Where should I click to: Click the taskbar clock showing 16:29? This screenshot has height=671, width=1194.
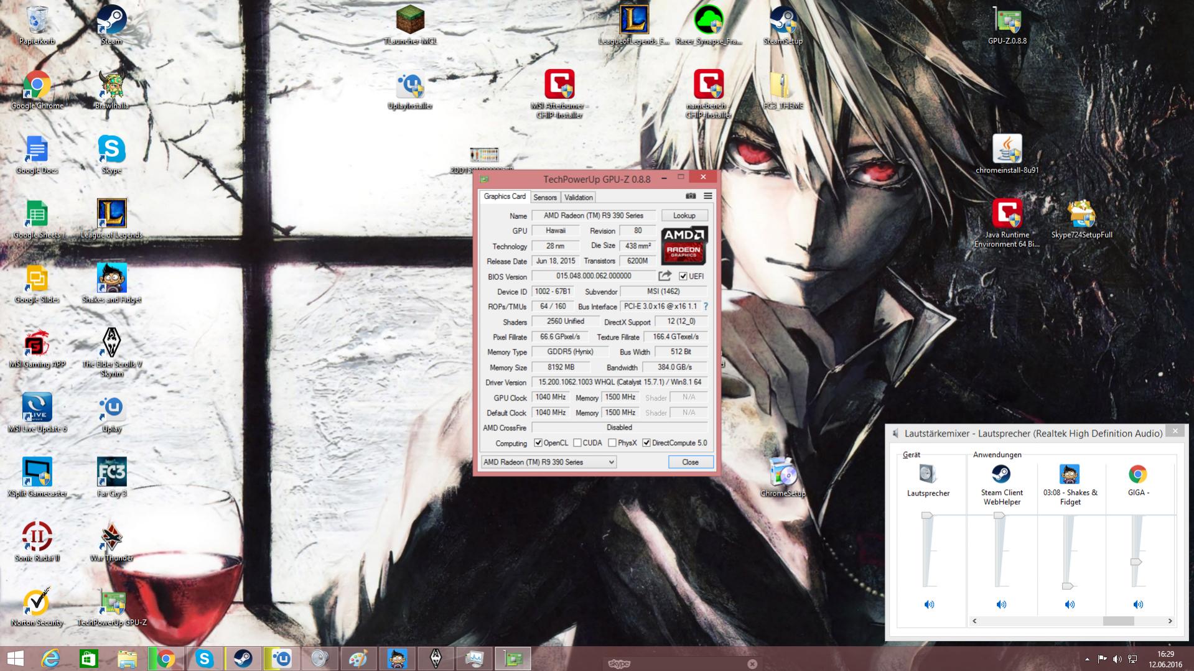click(1165, 659)
